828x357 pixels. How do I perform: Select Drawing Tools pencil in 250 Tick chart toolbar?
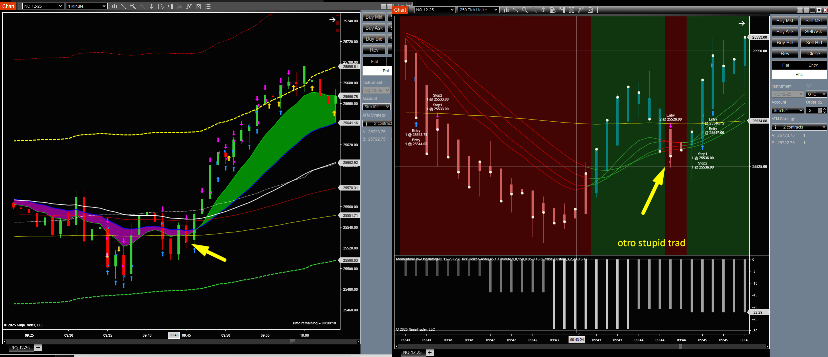coord(516,10)
